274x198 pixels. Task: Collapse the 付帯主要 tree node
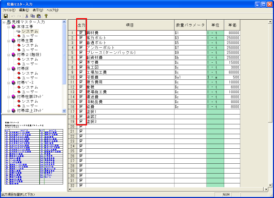click(8, 41)
